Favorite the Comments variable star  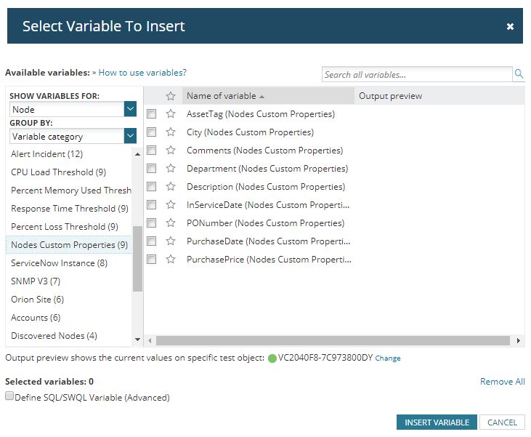coord(171,151)
